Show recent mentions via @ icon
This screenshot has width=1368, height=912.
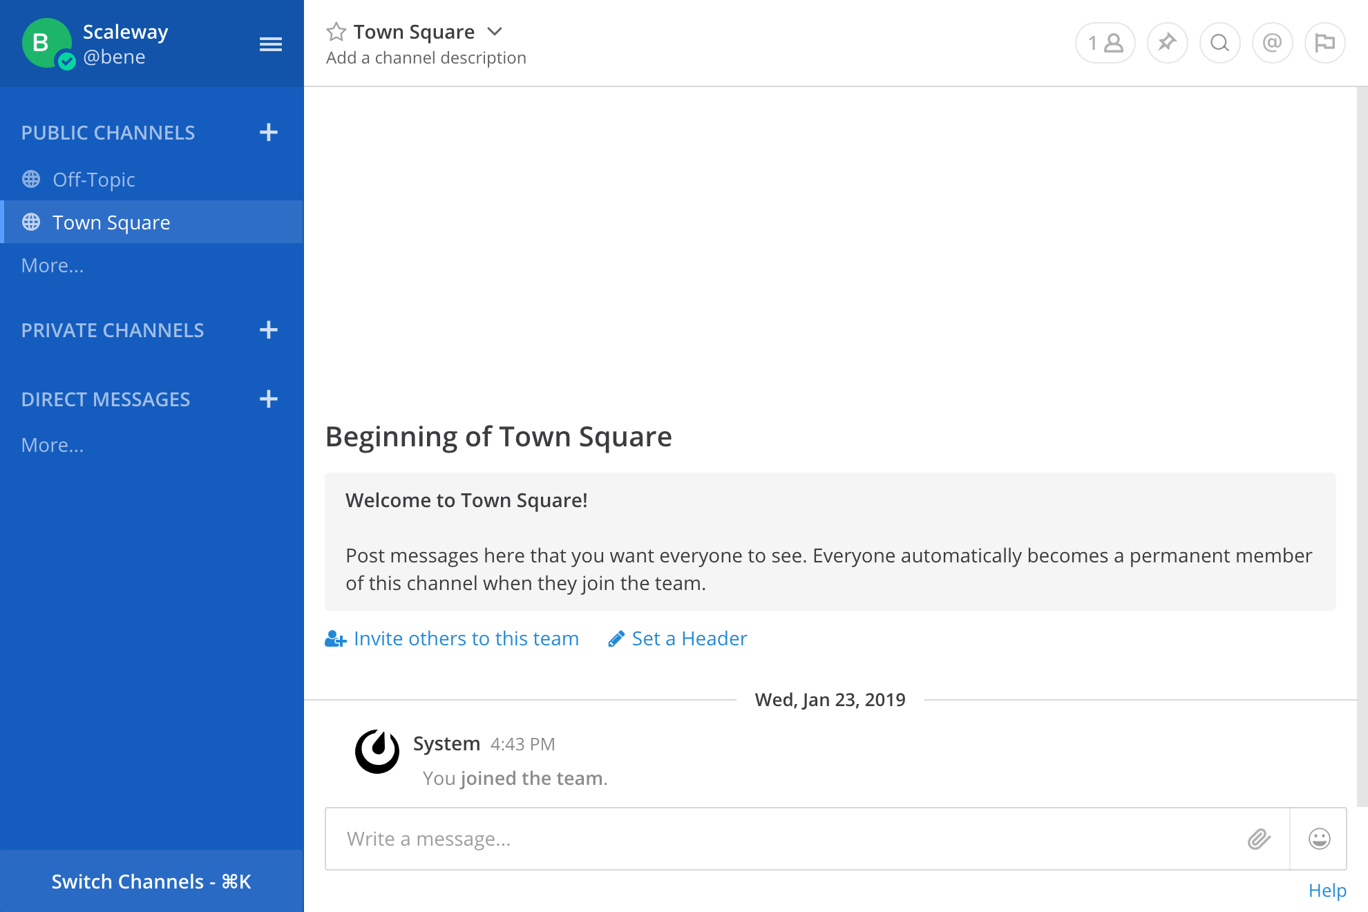pos(1272,43)
